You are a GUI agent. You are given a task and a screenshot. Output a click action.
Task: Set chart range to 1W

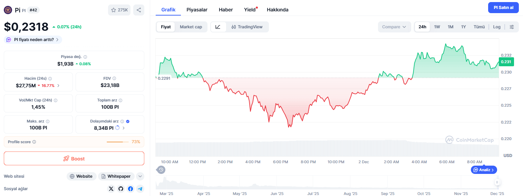437,27
